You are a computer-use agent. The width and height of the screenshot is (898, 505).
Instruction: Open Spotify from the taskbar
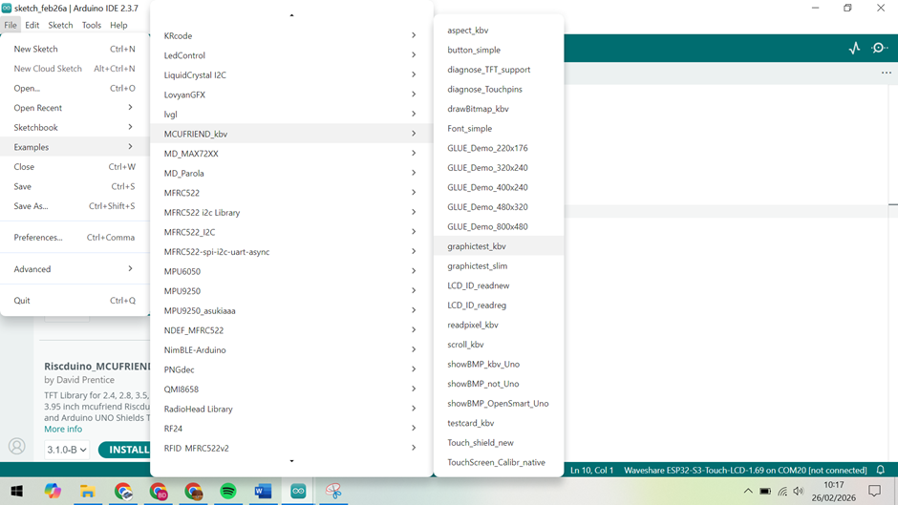(x=228, y=491)
